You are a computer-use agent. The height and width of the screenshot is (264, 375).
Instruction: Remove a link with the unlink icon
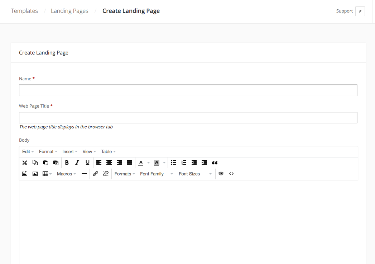click(106, 174)
